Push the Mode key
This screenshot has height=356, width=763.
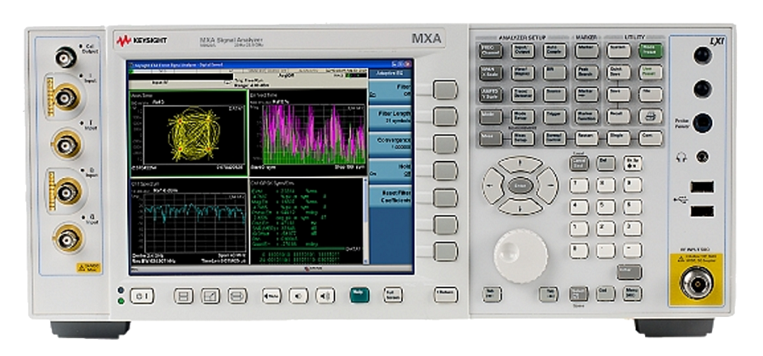point(490,117)
